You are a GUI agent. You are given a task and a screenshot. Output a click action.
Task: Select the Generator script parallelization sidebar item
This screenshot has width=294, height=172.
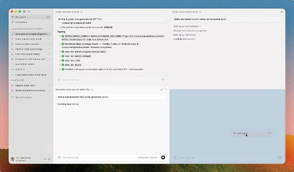(x=31, y=34)
